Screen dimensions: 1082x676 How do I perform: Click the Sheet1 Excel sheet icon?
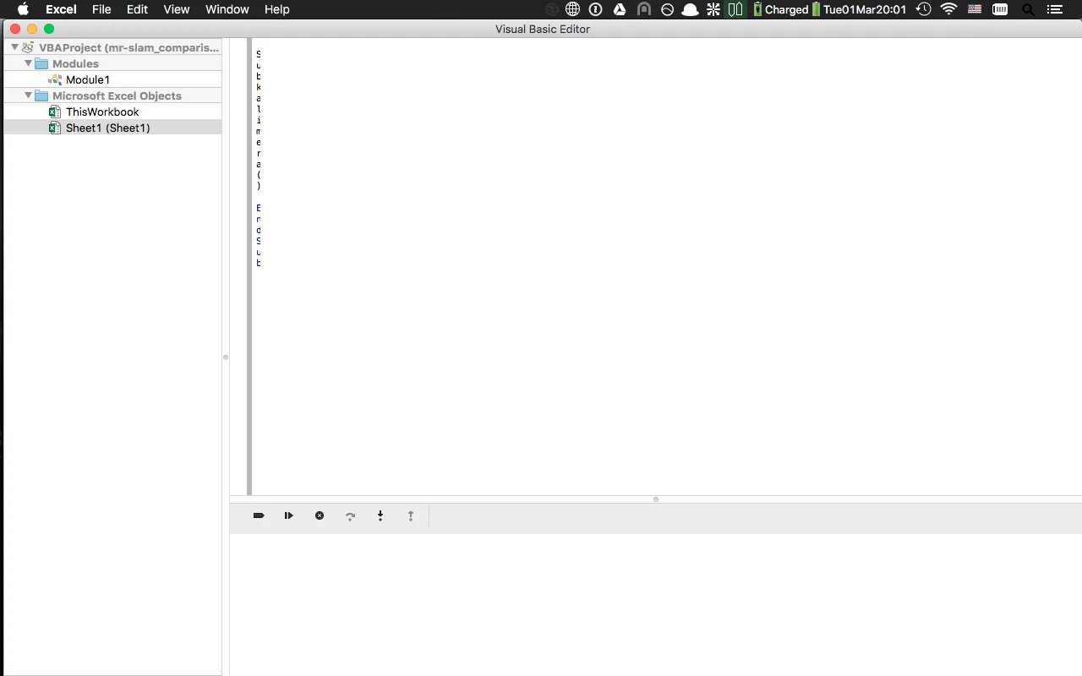[x=55, y=128]
